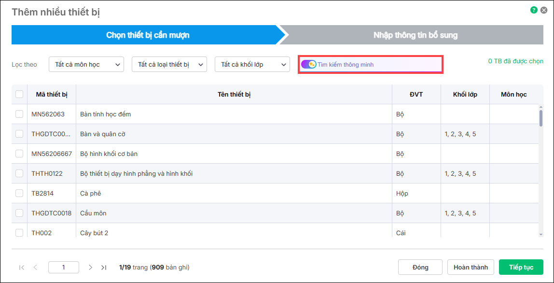Open the Tất cả môn học dropdown
The width and height of the screenshot is (554, 283).
[x=86, y=64]
